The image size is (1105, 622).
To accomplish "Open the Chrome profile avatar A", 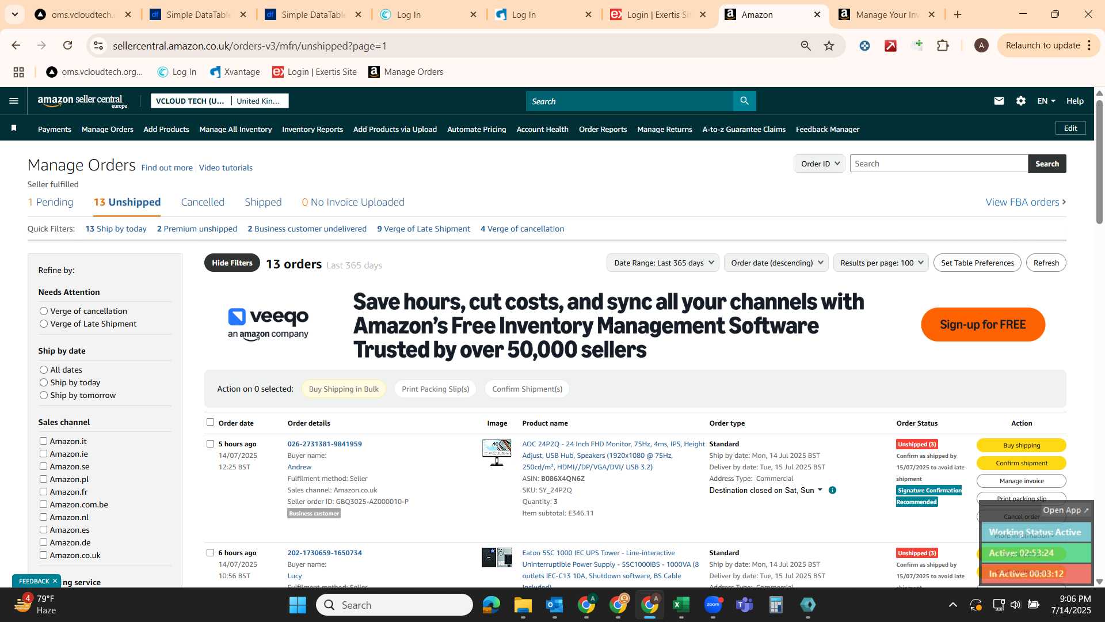I will pyautogui.click(x=981, y=45).
